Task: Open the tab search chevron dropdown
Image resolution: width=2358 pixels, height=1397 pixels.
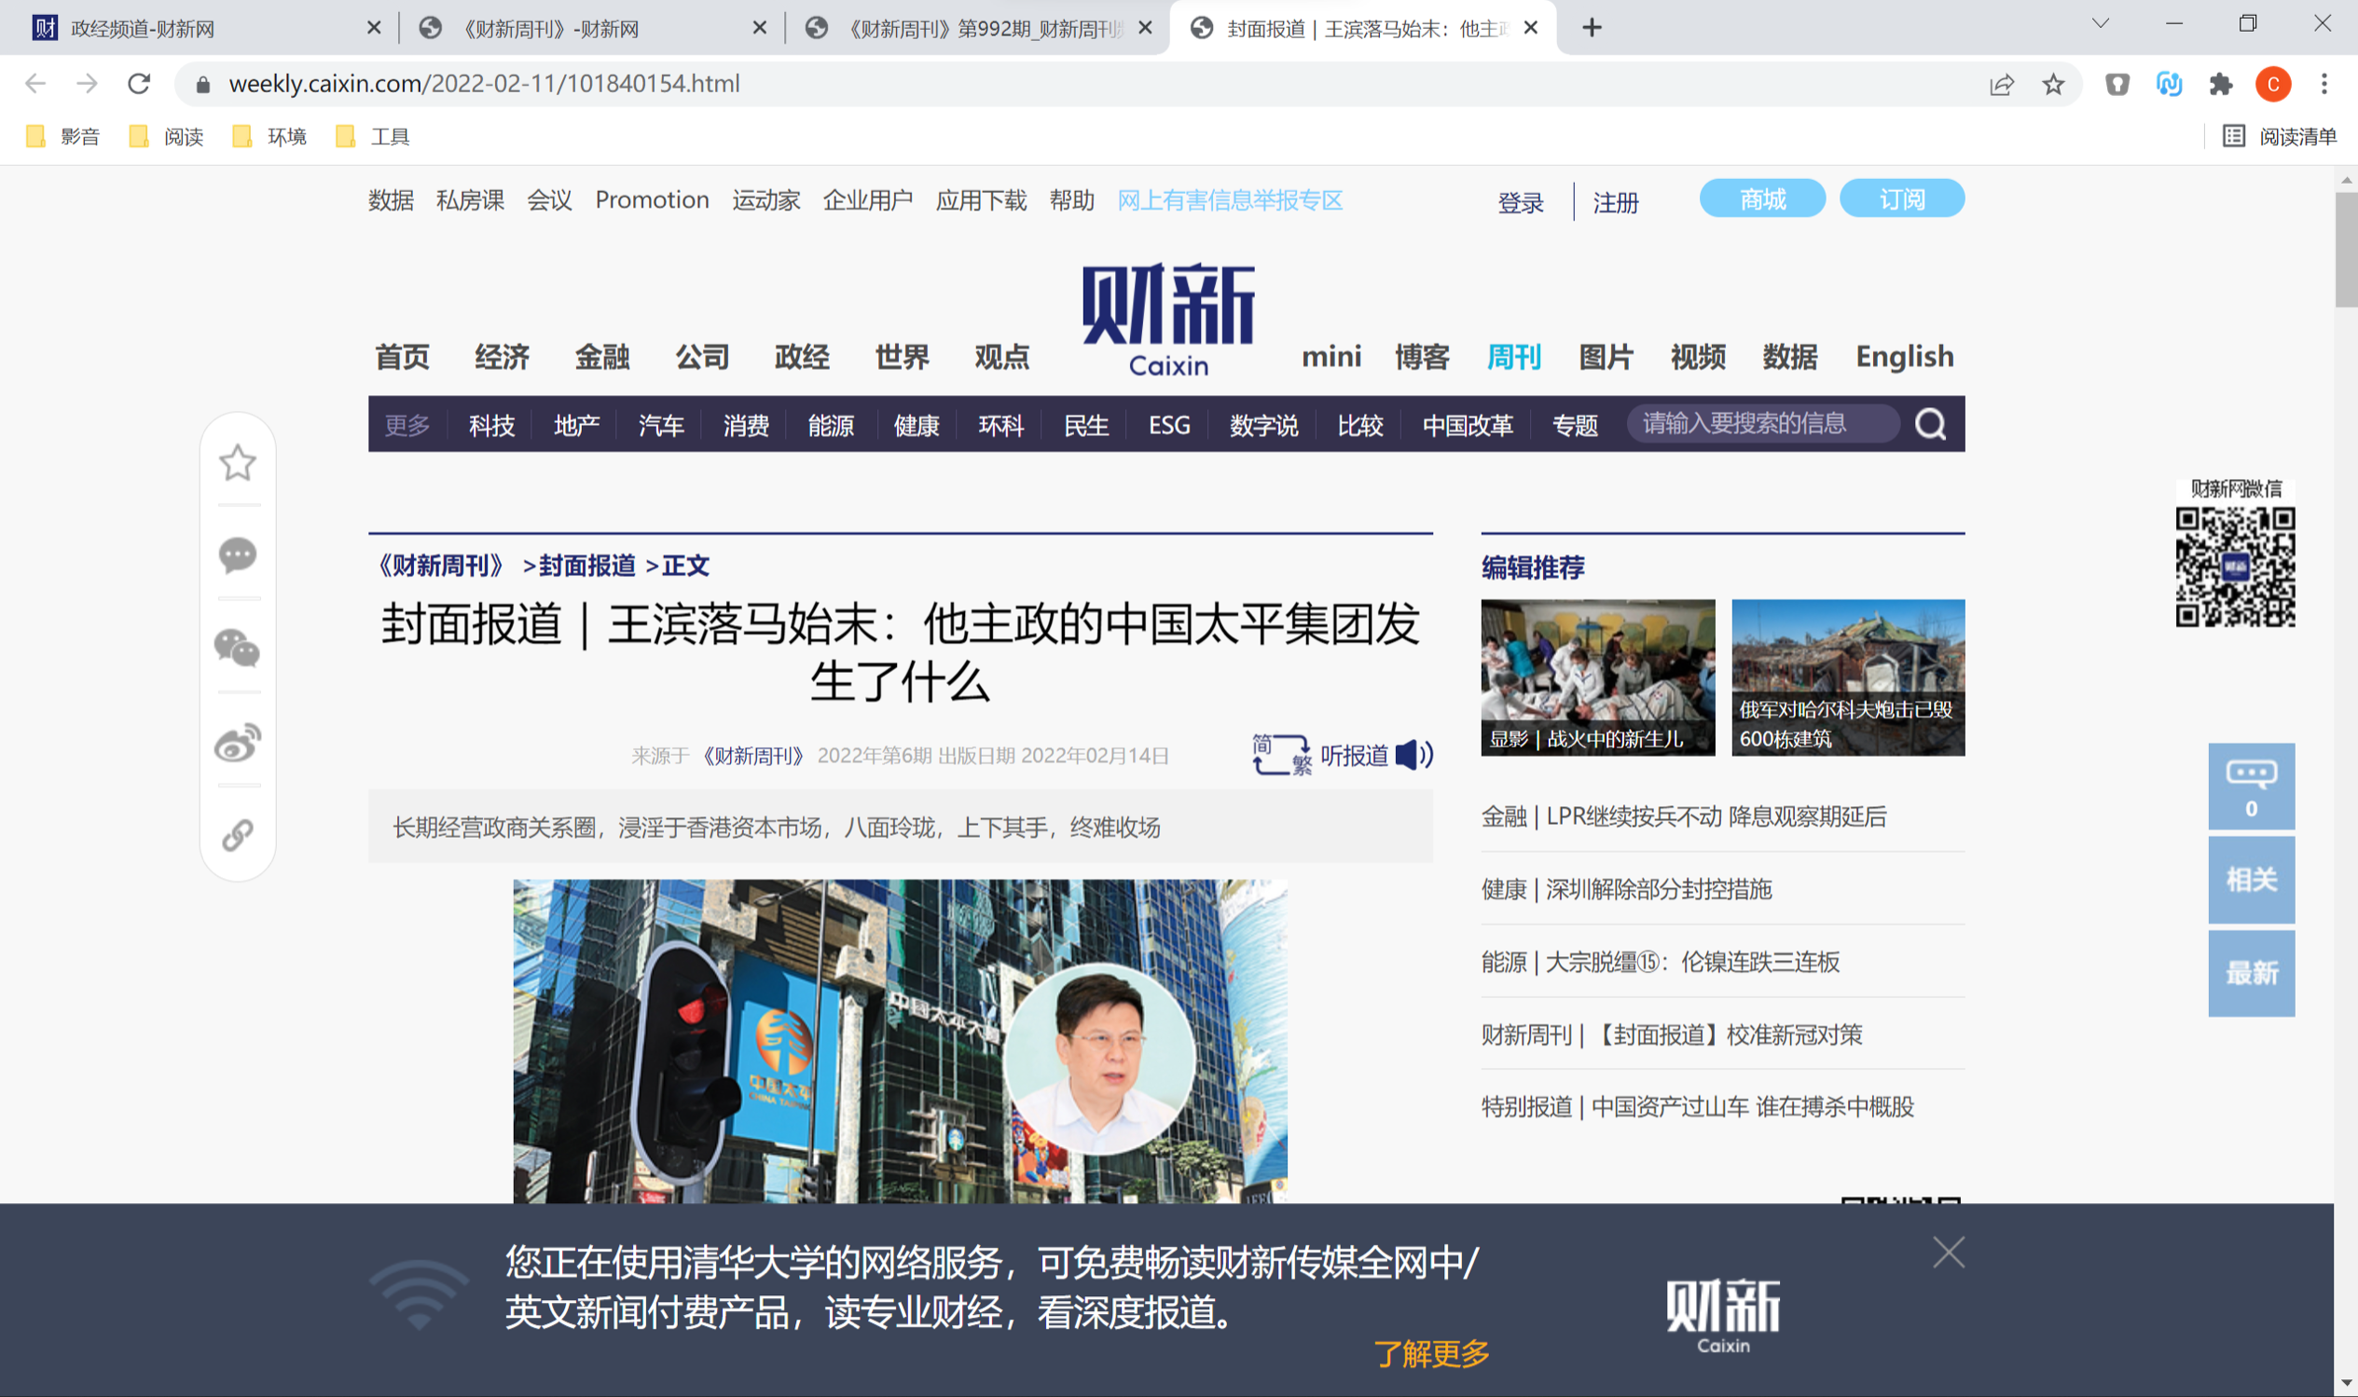Action: 2100,24
